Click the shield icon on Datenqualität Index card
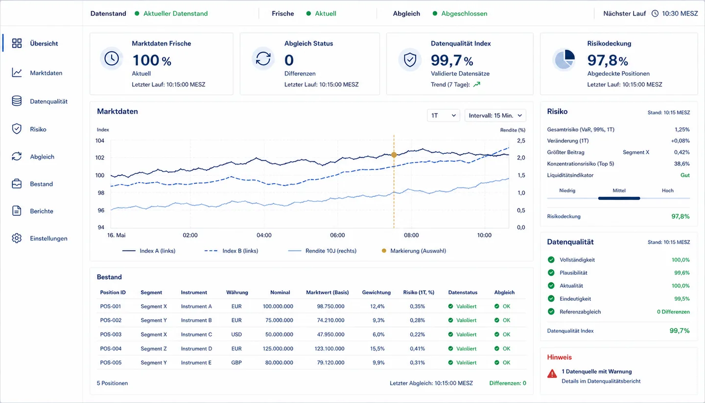 tap(410, 59)
